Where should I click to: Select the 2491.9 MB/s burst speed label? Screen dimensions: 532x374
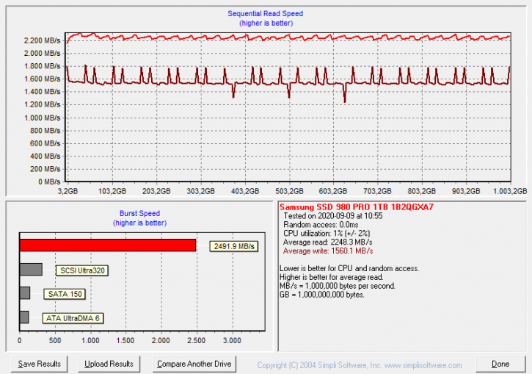click(234, 246)
